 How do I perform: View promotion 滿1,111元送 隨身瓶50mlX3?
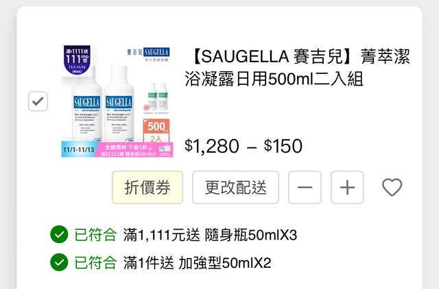coord(210,235)
